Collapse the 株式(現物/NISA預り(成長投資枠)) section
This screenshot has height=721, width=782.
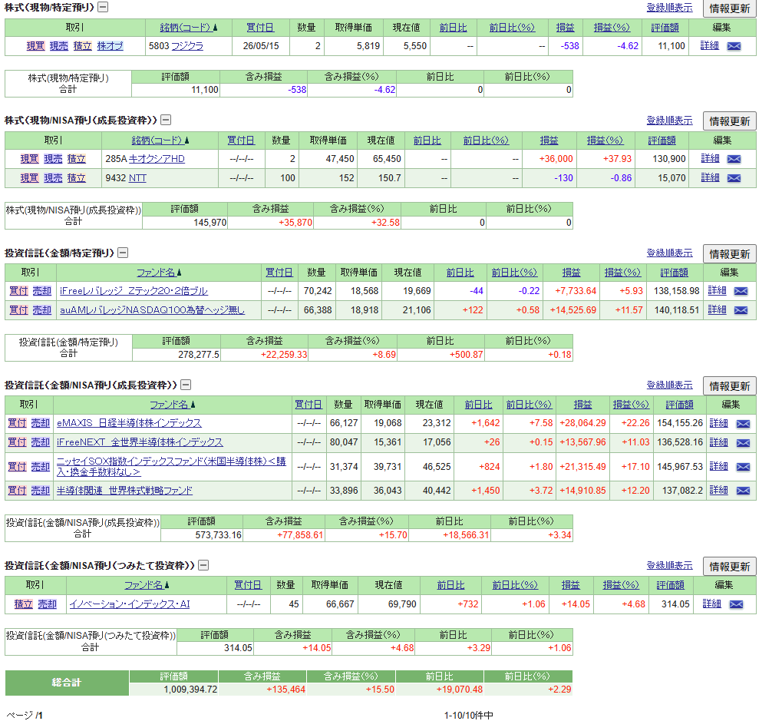(x=166, y=120)
